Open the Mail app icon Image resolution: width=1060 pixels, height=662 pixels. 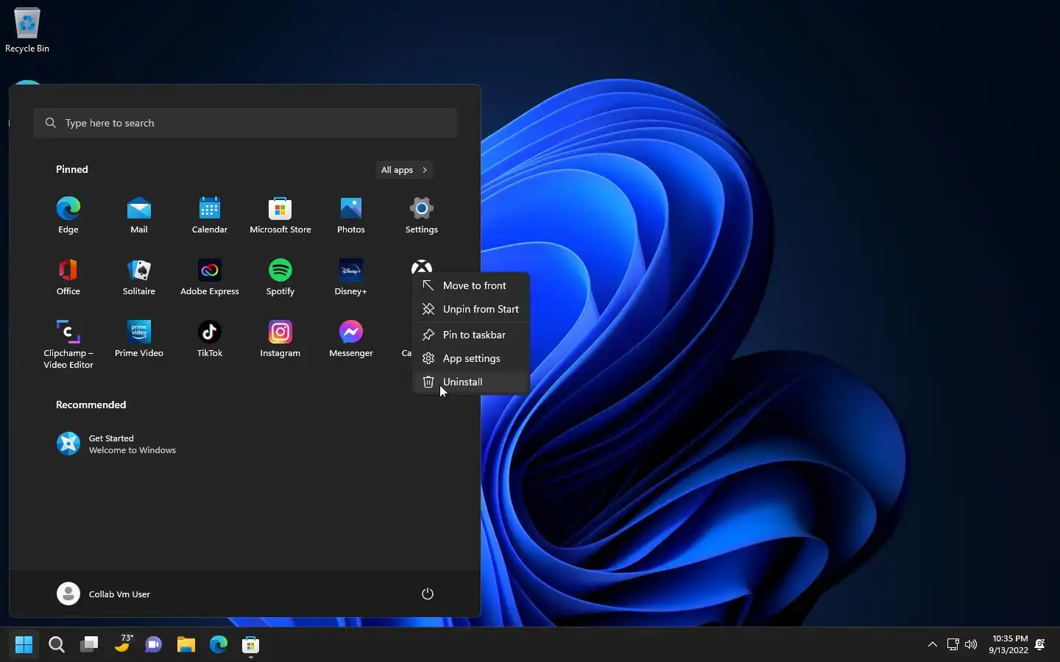[x=139, y=215]
